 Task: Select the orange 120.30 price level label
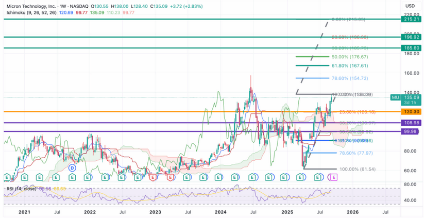pyautogui.click(x=410, y=112)
